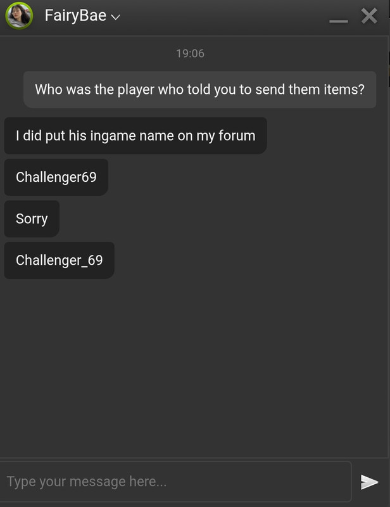
Task: Minimize the chat window
Action: coord(339,22)
